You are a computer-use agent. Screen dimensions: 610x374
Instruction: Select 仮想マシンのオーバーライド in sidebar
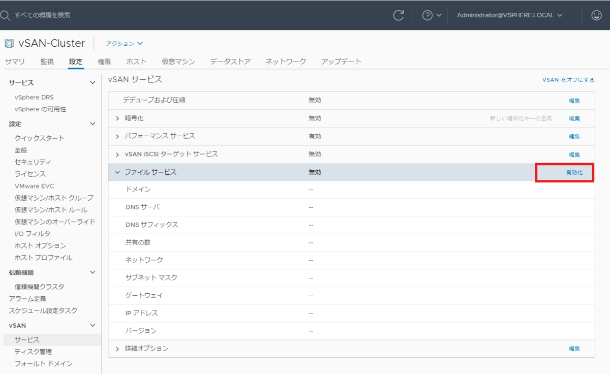(55, 222)
